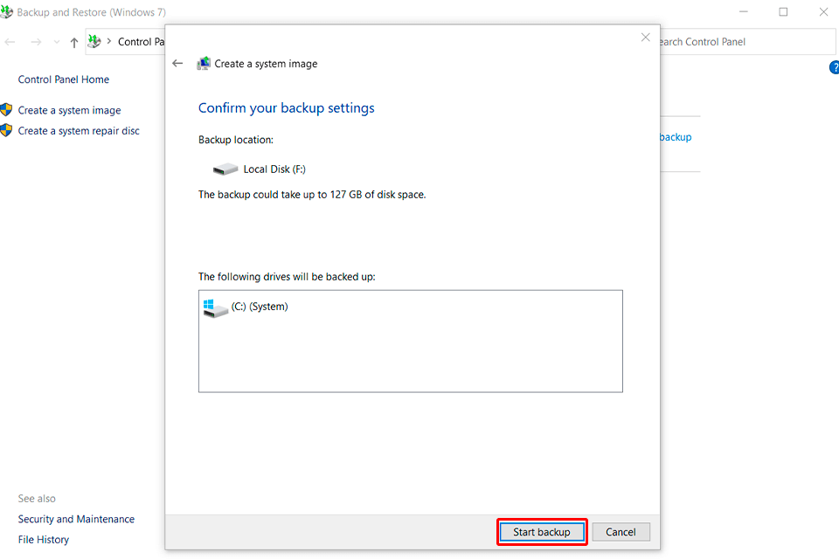This screenshot has width=839, height=559.
Task: Navigate forward in Backup and Restore window
Action: [36, 42]
